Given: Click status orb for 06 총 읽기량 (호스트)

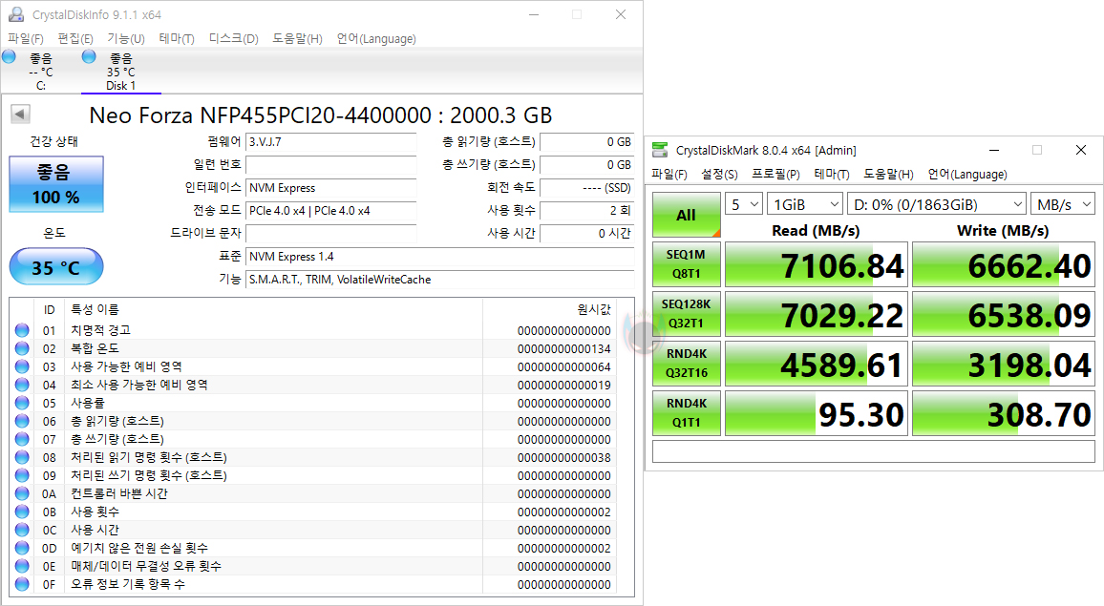Looking at the screenshot, I should click(x=22, y=421).
